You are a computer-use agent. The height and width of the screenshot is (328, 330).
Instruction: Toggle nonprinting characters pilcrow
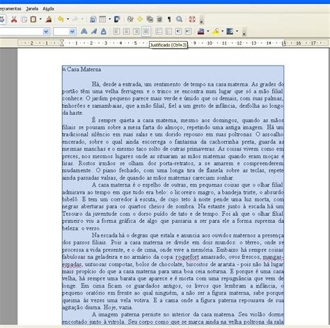[169, 19]
